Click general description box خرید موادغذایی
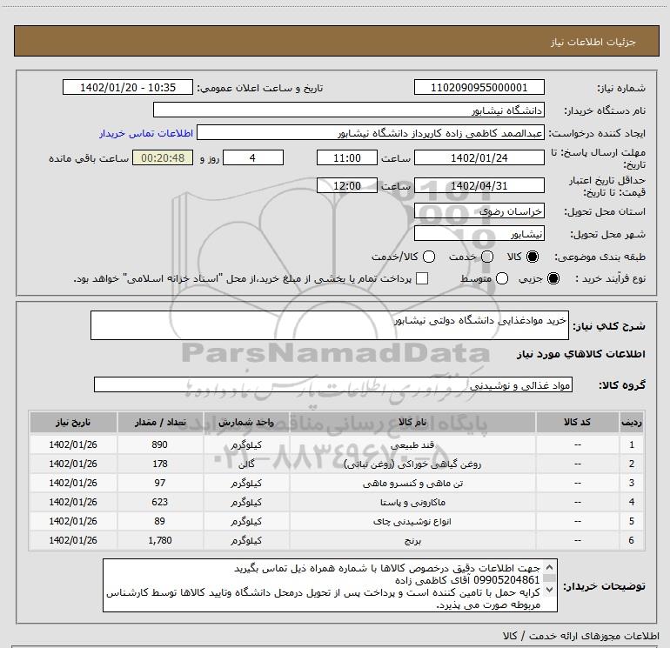This screenshot has width=670, height=648. (330, 325)
